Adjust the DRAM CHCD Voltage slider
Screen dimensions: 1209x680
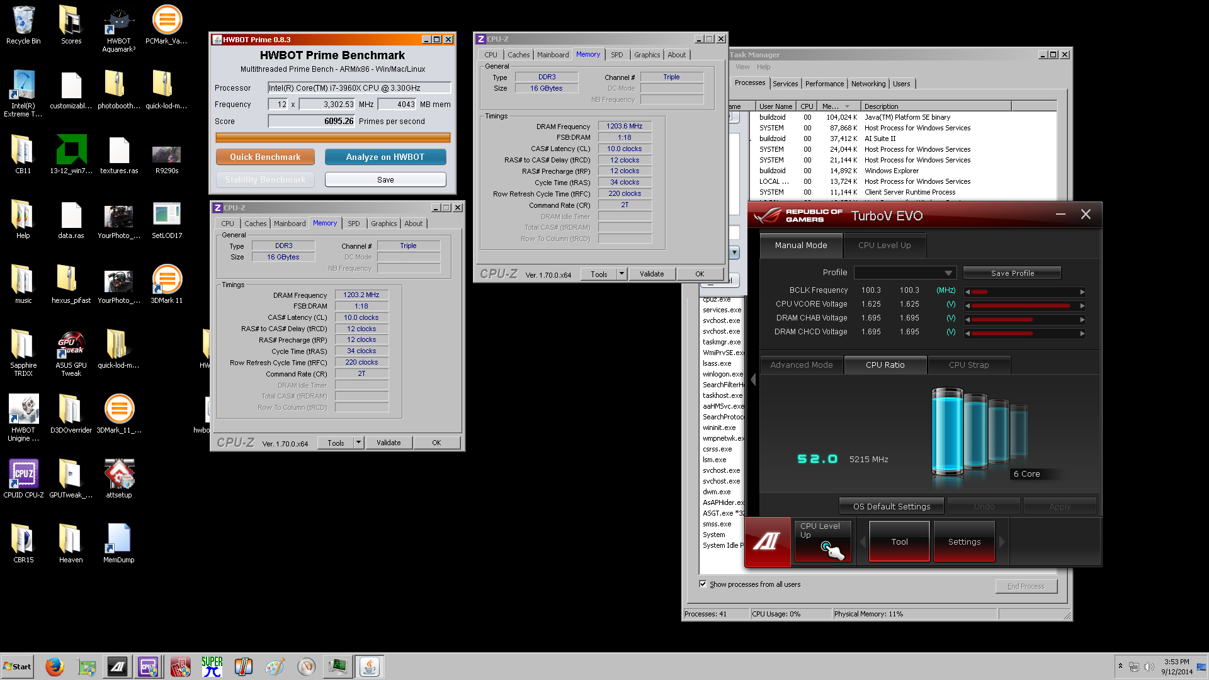click(x=1025, y=334)
